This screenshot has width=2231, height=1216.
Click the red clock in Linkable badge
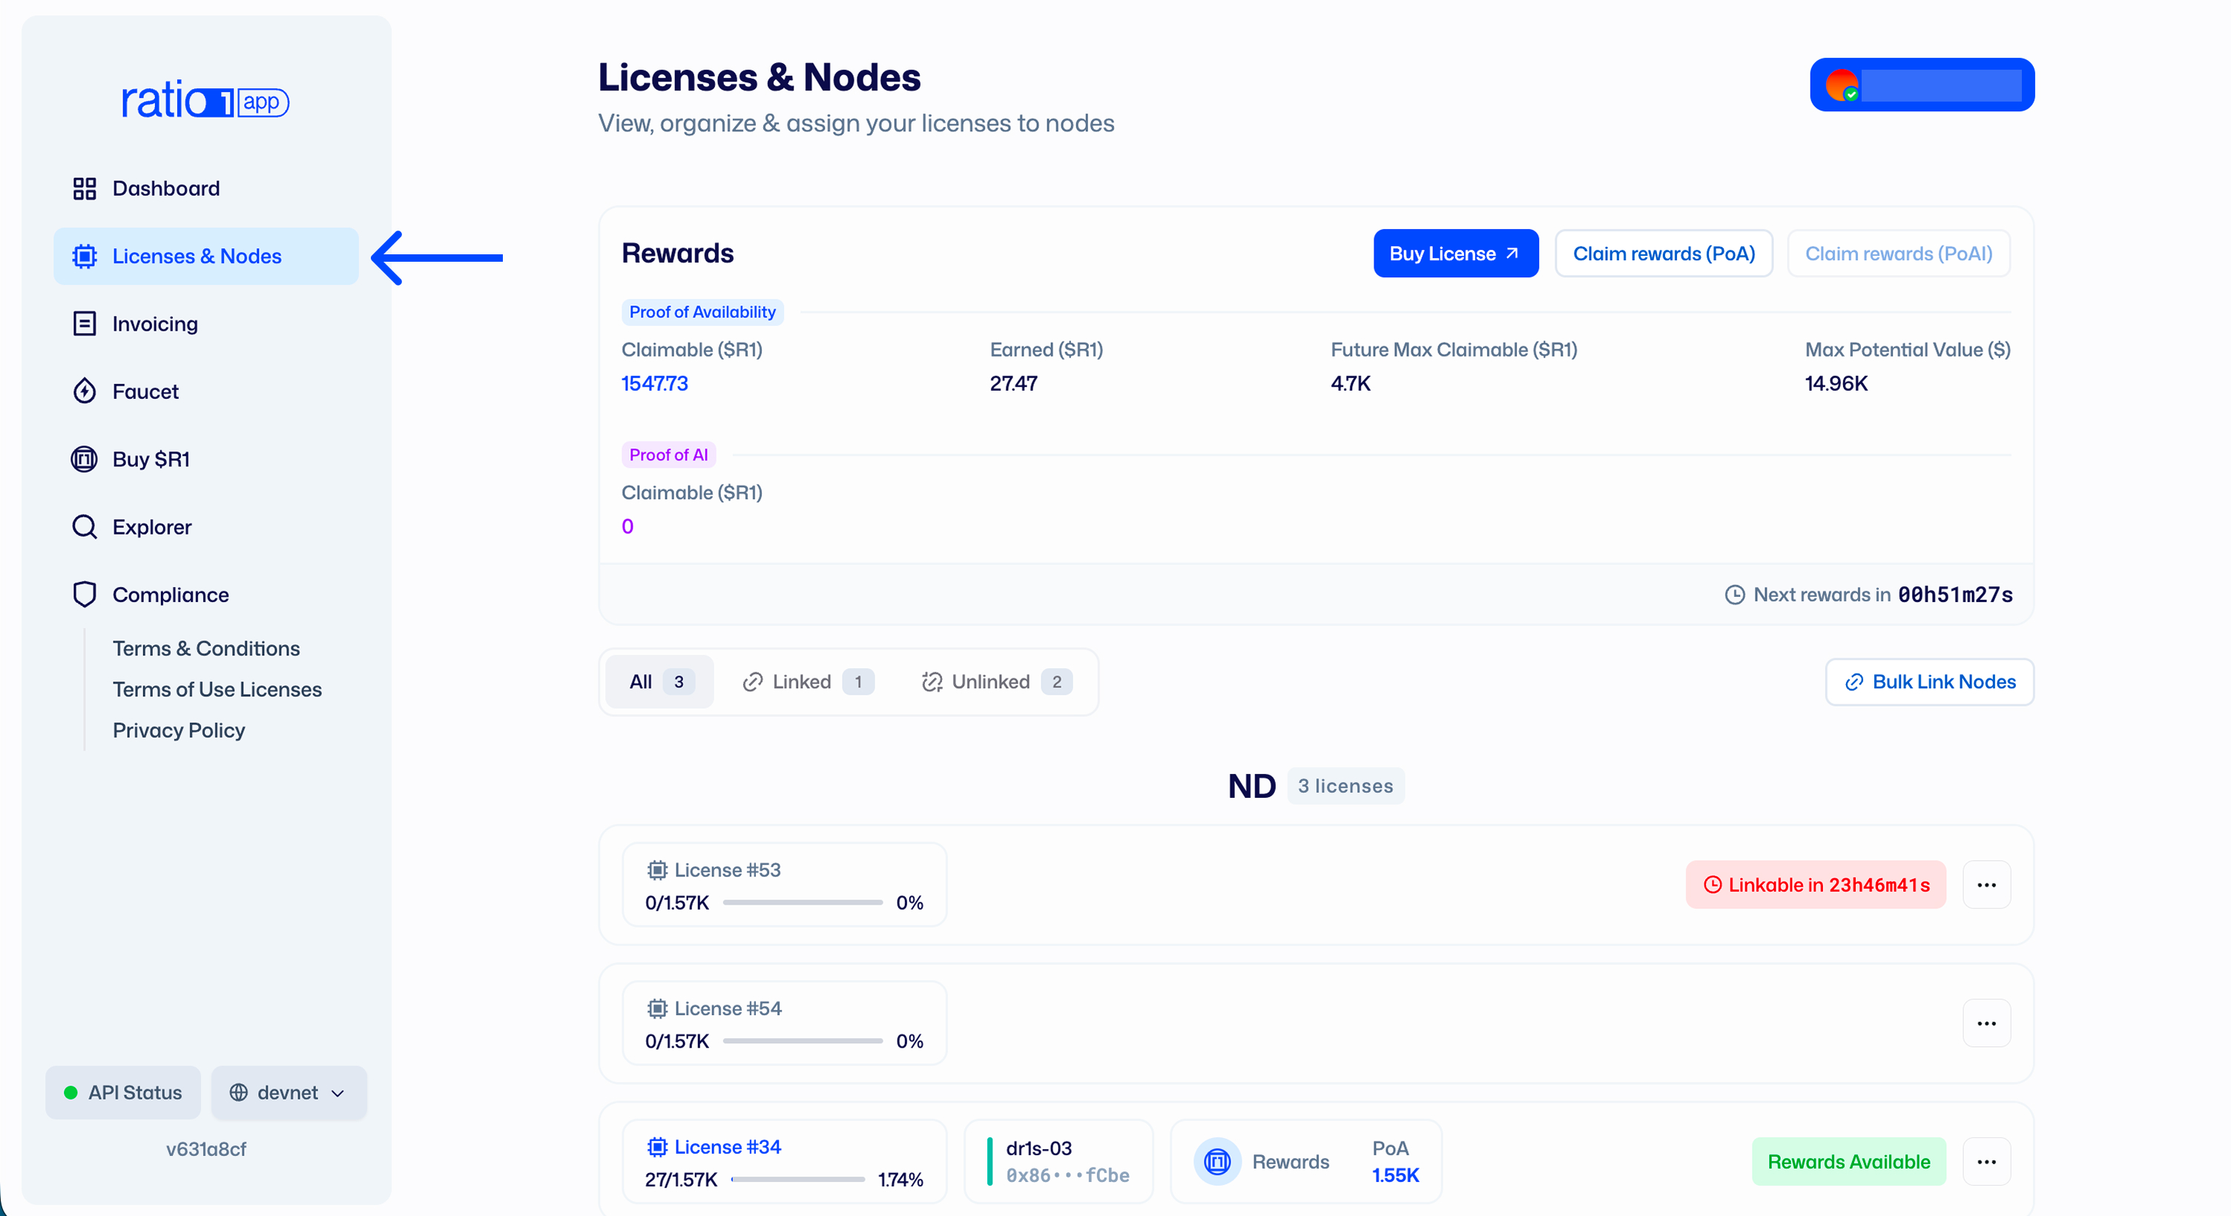click(x=1713, y=885)
